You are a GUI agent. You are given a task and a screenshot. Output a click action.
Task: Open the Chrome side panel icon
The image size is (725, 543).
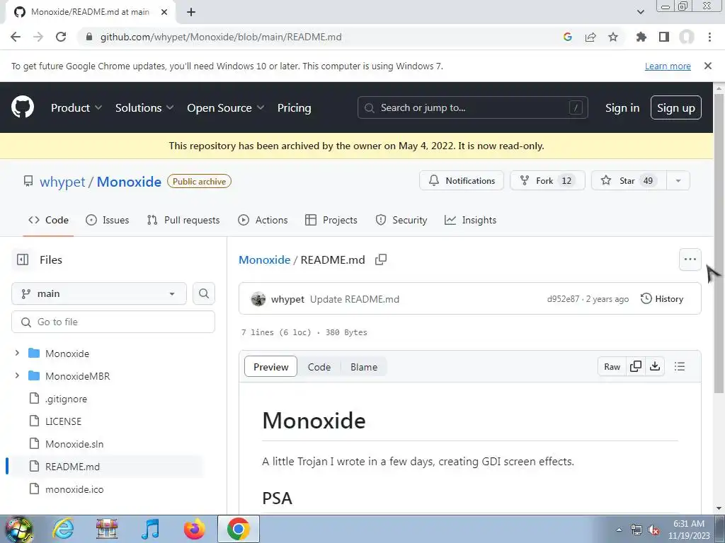664,37
